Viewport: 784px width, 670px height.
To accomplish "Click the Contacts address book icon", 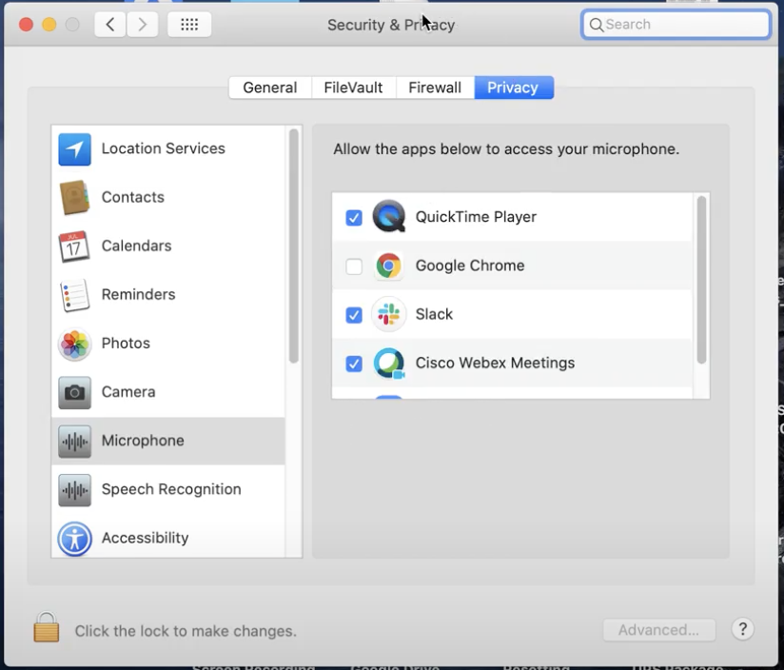I will coord(74,198).
